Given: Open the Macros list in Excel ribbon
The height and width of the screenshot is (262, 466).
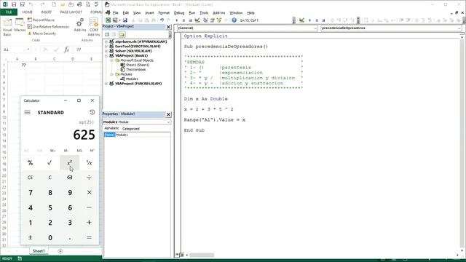Looking at the screenshot, I should tap(20, 25).
